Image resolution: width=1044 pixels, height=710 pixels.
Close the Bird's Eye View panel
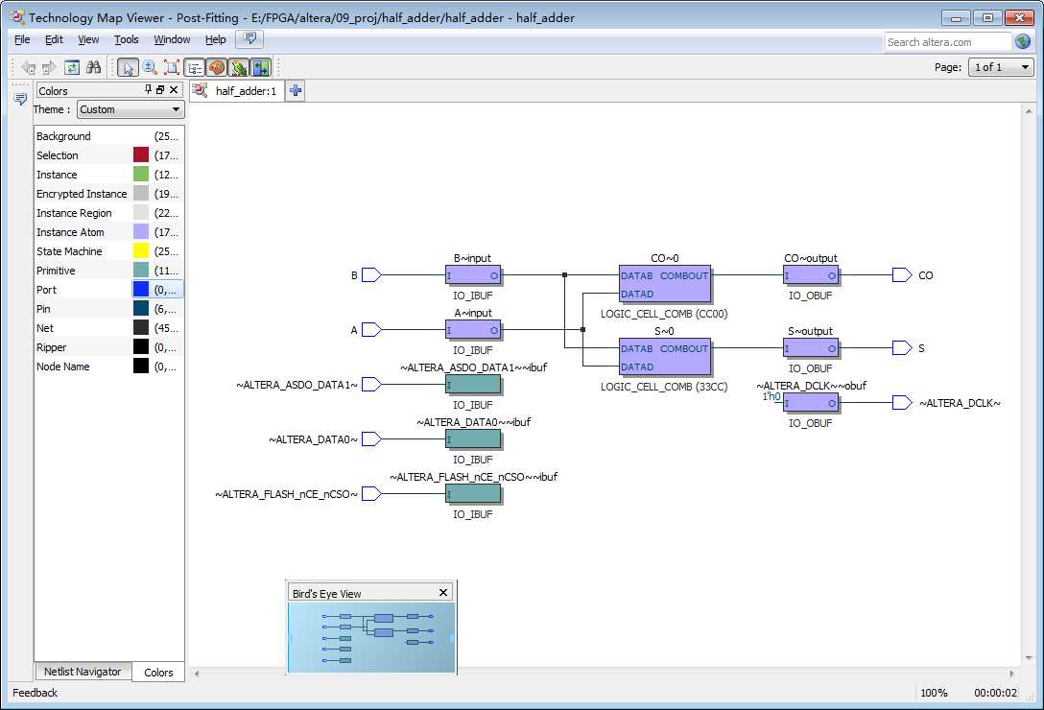tap(443, 593)
